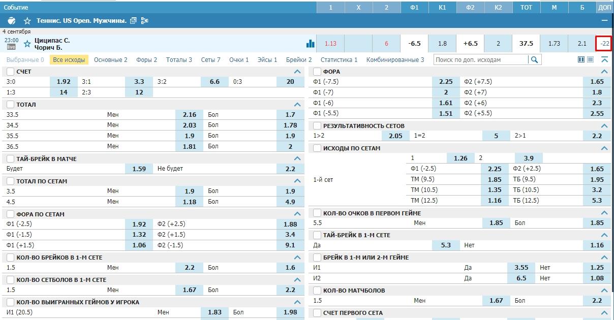The width and height of the screenshot is (614, 320).
Task: Select 3:0 score odds 1.92
Action: pyautogui.click(x=64, y=82)
